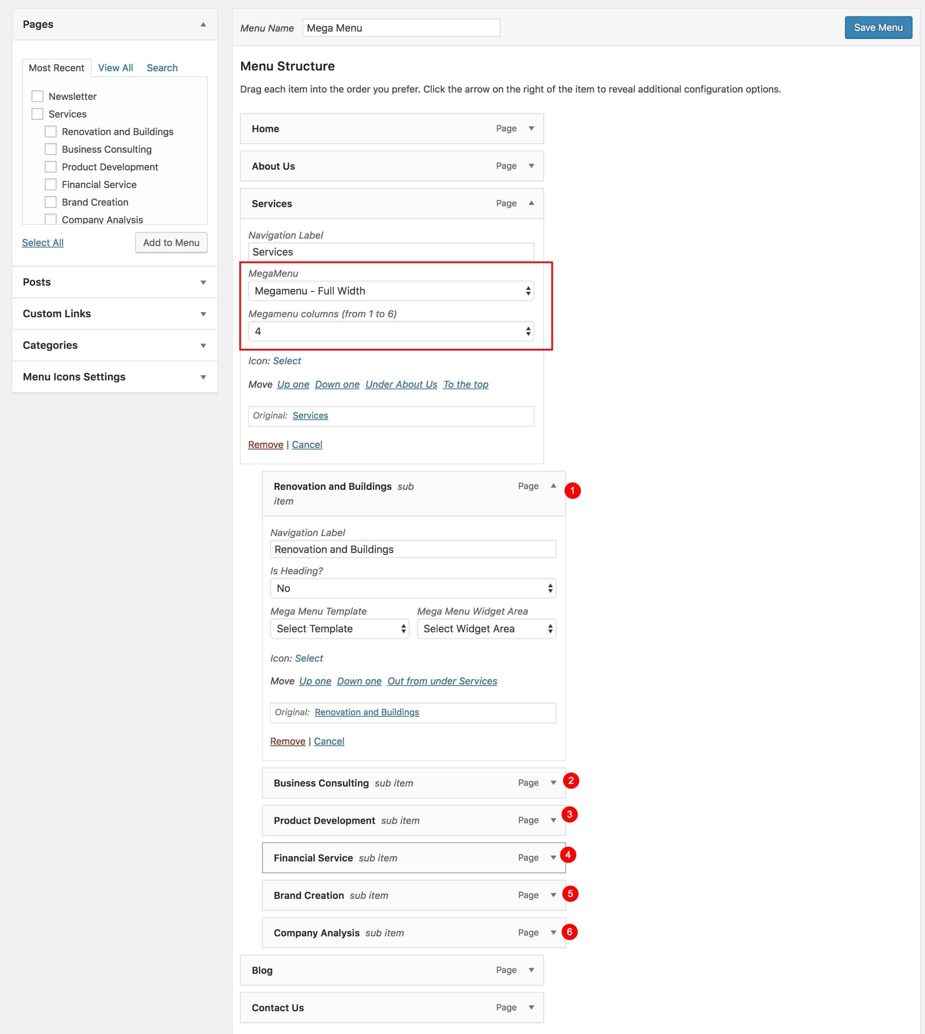Viewport: 925px width, 1034px height.
Task: Click the Menu Name input field
Action: [401, 28]
